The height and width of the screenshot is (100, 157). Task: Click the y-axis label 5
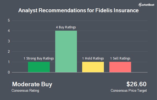click(9, 21)
